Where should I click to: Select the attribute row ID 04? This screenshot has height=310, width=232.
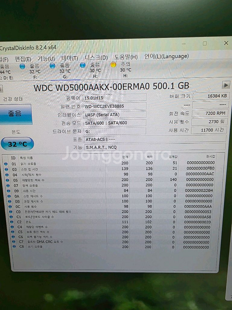point(110,174)
